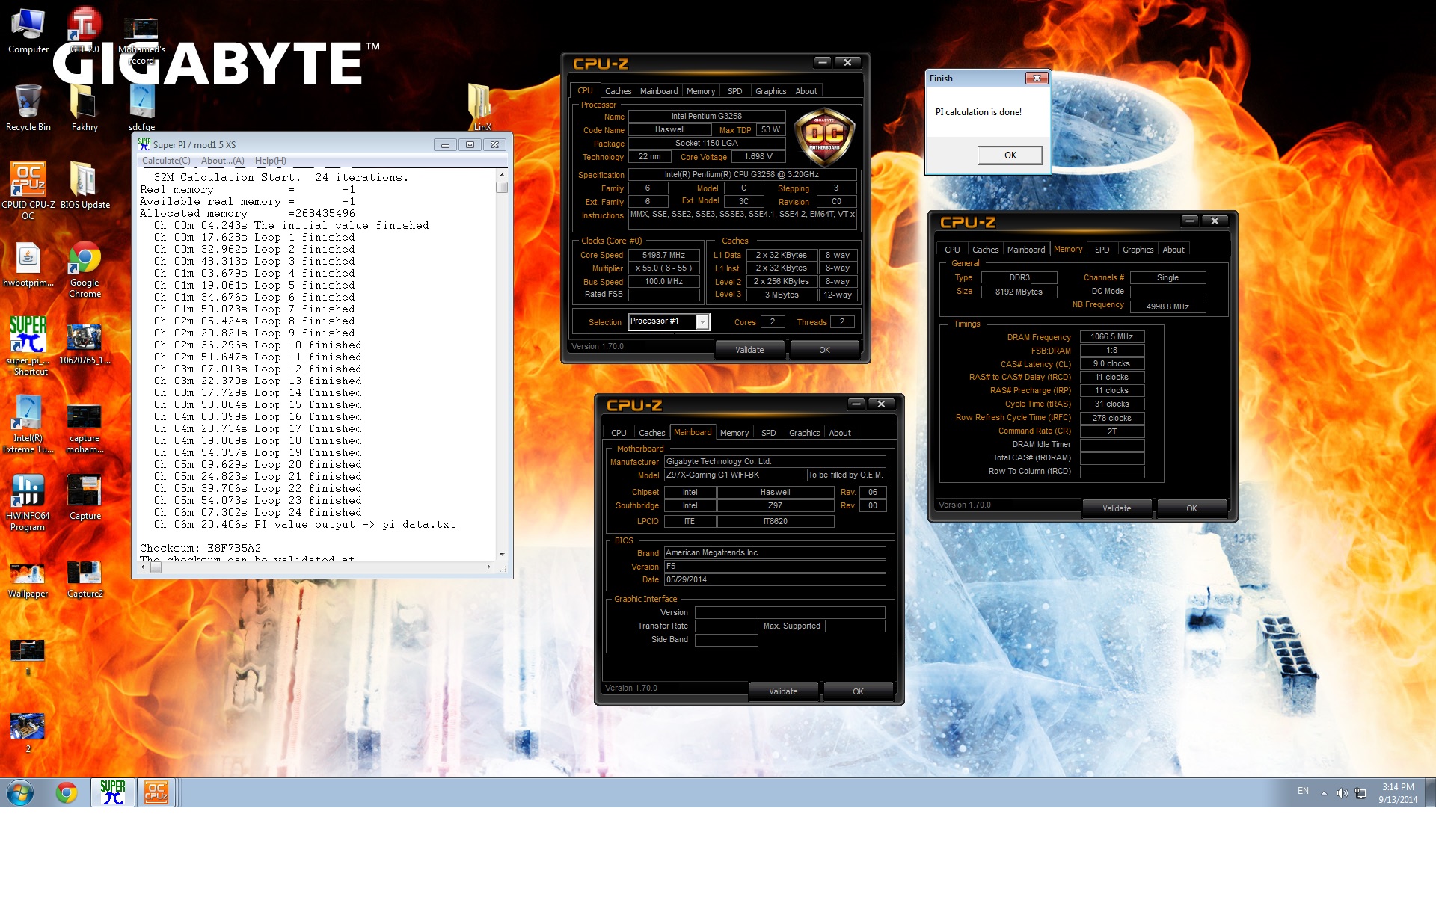
Task: Open the Recycle Bin icon
Action: click(28, 107)
